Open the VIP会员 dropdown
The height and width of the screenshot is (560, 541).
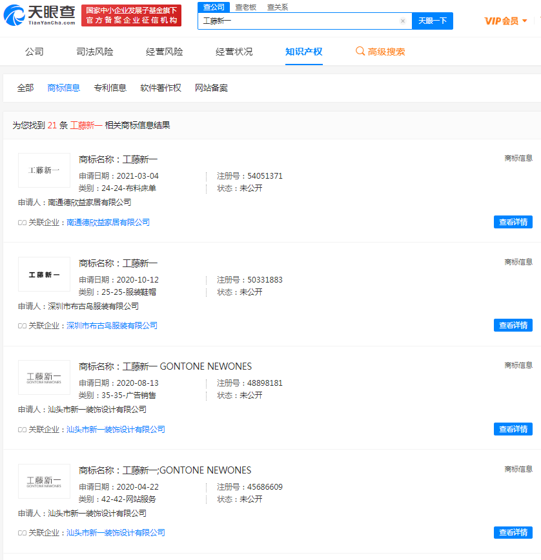coord(505,21)
